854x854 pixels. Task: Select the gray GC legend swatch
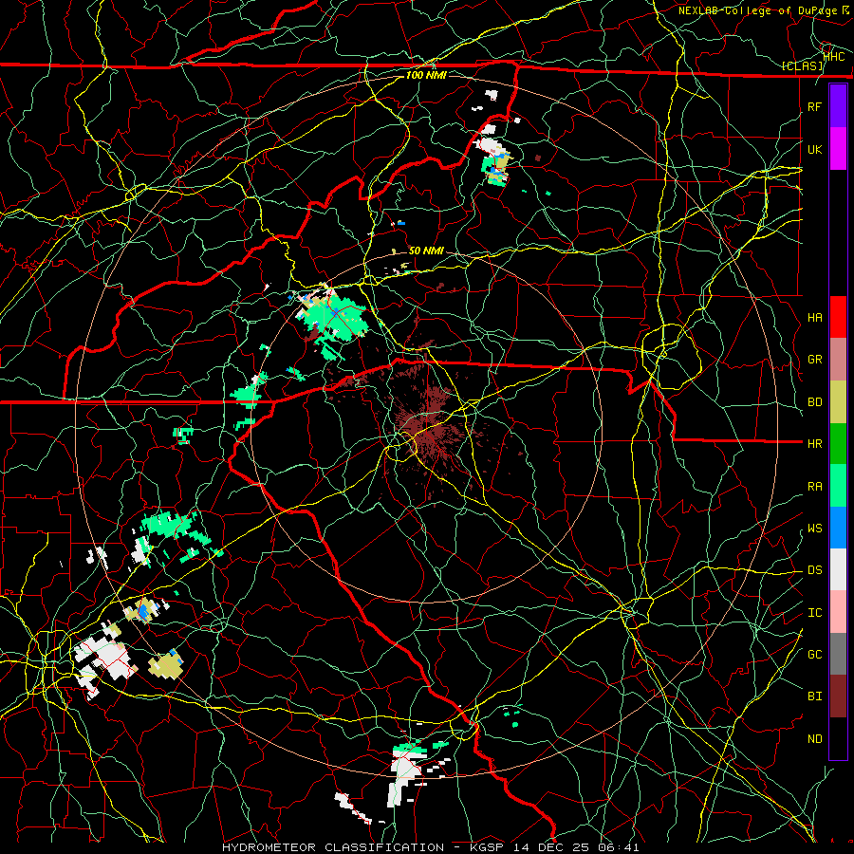pyautogui.click(x=838, y=654)
